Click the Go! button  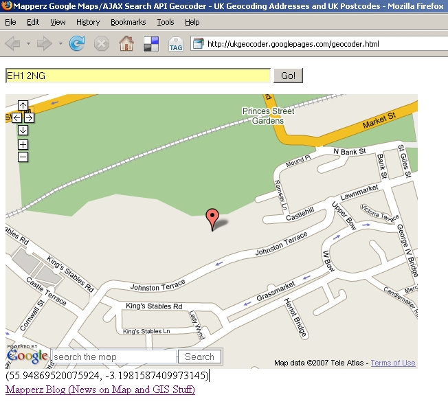pos(288,76)
